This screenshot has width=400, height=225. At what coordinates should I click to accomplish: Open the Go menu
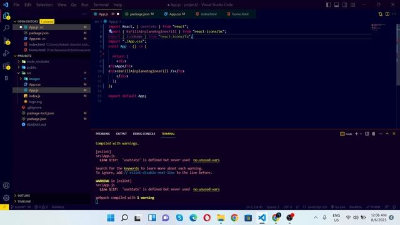point(74,5)
